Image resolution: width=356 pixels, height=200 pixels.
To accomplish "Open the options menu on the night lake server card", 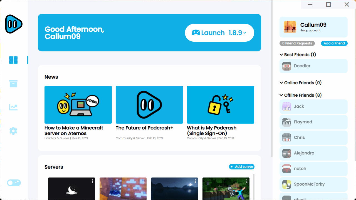I will point(195,181).
